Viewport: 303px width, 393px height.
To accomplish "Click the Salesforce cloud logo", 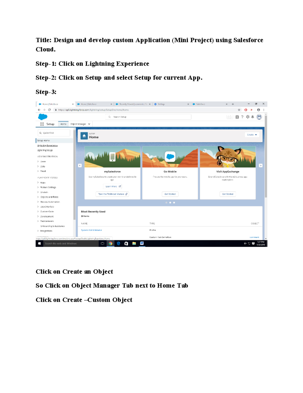I will pyautogui.click(x=42, y=117).
